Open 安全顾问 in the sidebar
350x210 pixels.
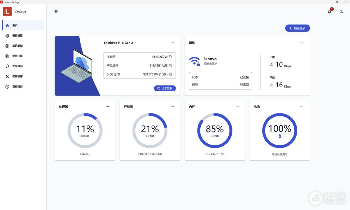pos(23,66)
